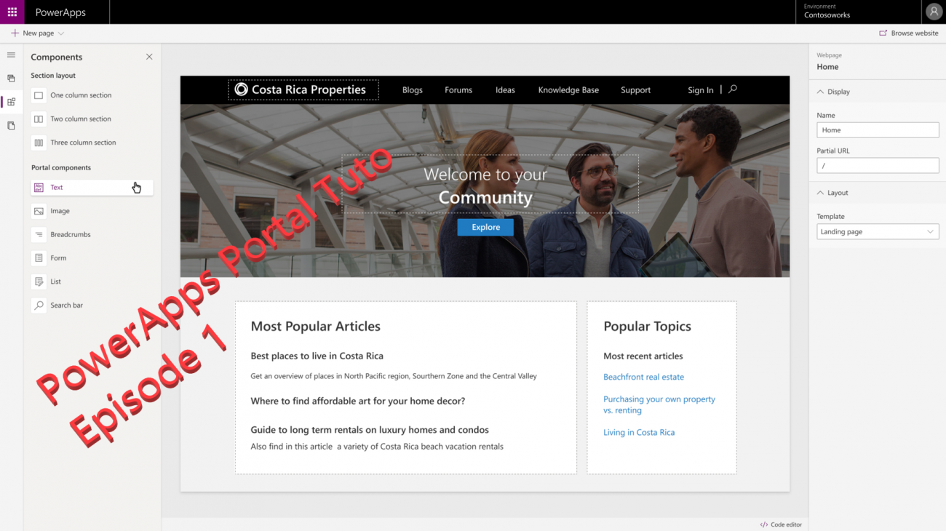Click the Explore button

tap(485, 227)
